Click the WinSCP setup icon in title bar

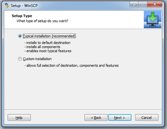(7, 6)
